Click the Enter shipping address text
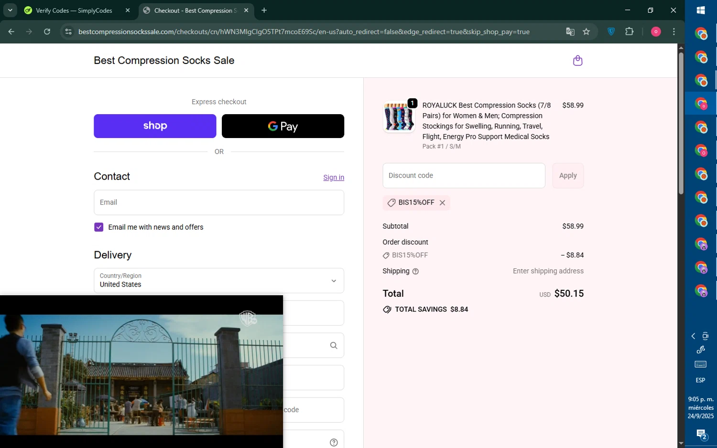 pos(548,271)
